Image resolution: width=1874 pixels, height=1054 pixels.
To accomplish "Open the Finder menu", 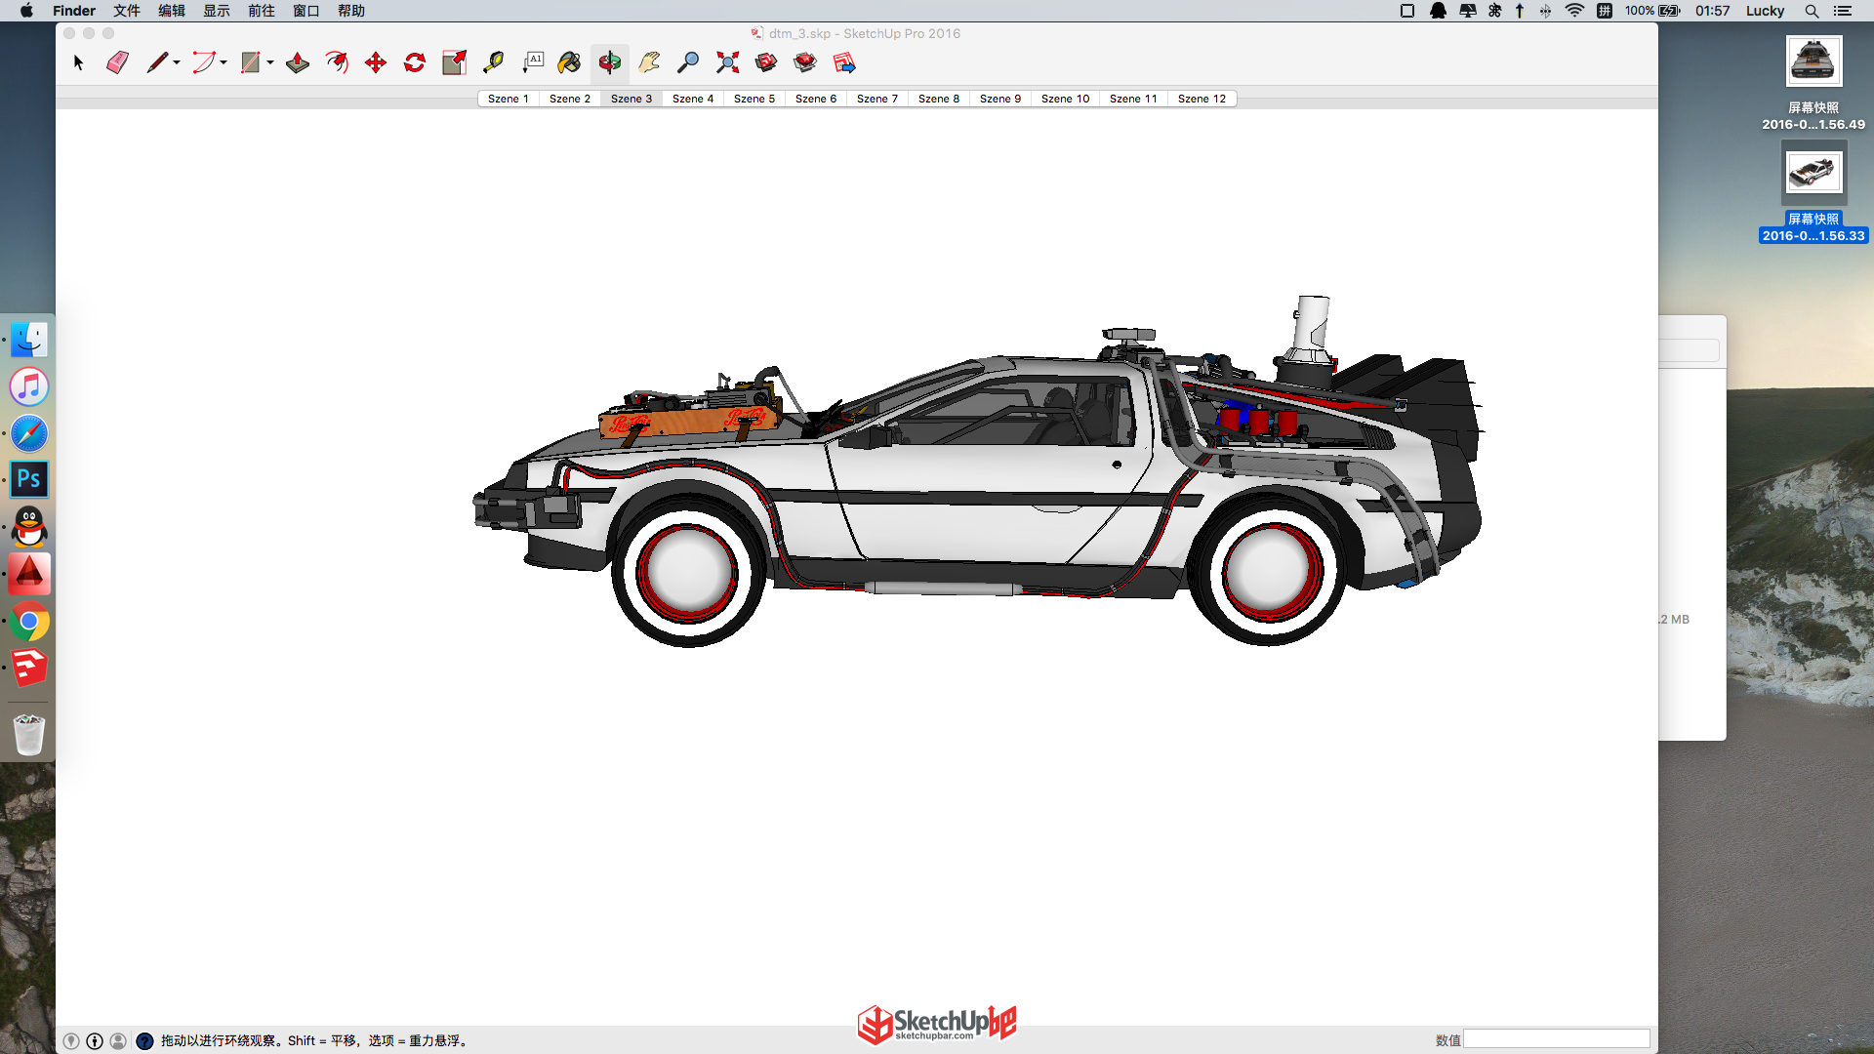I will click(x=74, y=11).
